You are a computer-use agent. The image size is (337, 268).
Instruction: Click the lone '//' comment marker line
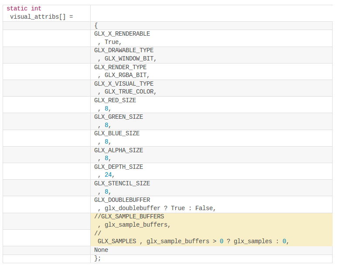coord(98,233)
